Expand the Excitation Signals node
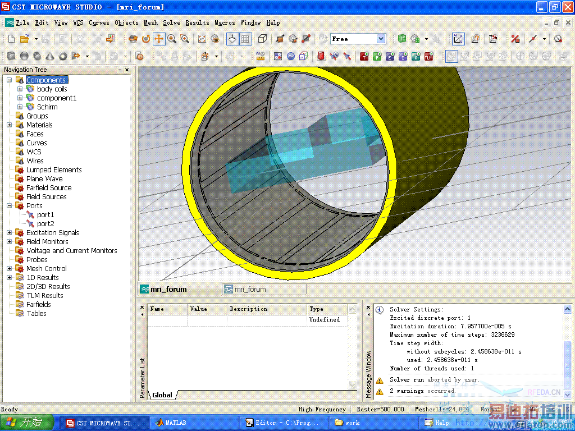This screenshot has height=431, width=575. tap(10, 232)
